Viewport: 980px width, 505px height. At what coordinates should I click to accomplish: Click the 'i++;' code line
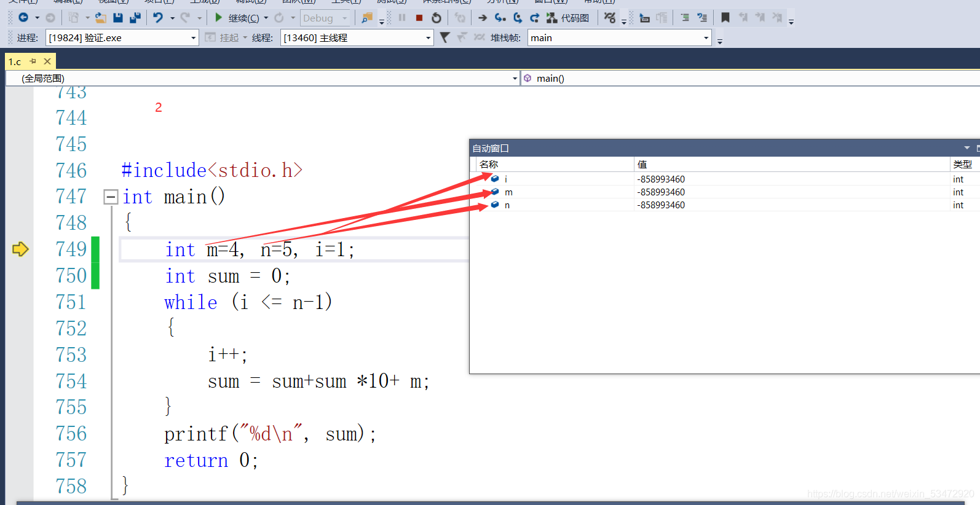click(227, 354)
